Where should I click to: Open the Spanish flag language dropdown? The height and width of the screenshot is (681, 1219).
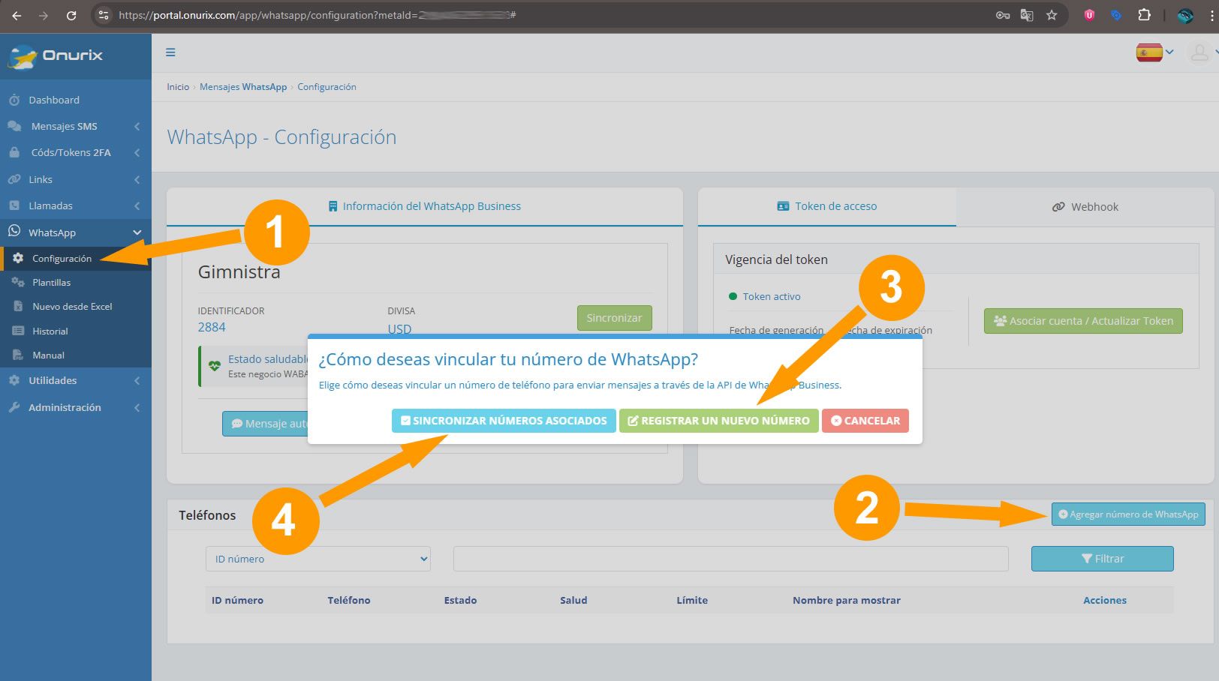[x=1154, y=52]
